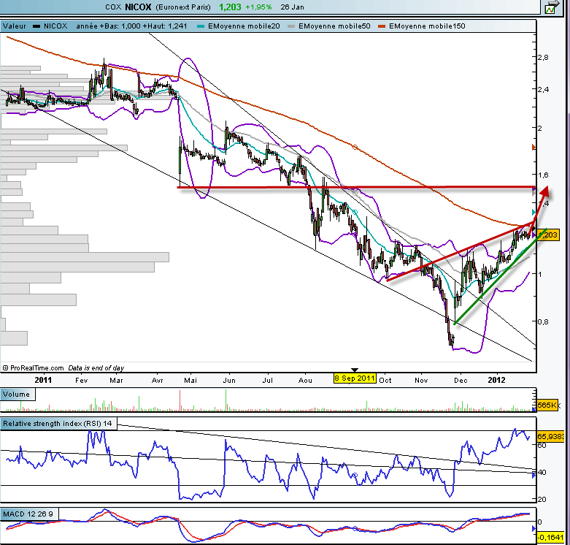Click the chart icon in top-right corner

tap(551, 8)
